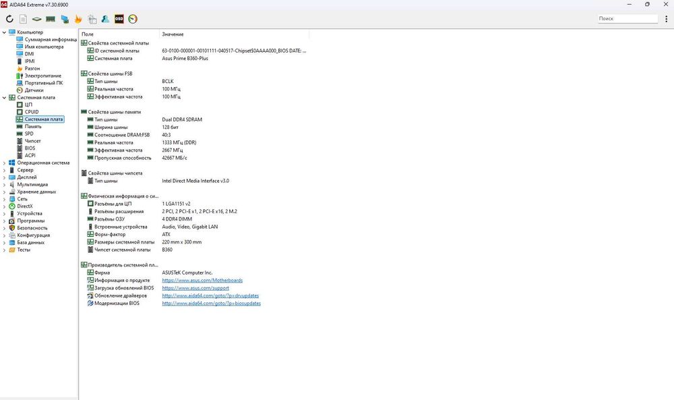Select ЦП in the tree

coord(28,105)
